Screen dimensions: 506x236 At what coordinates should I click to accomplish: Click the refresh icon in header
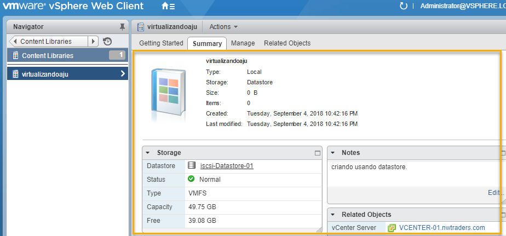point(404,7)
